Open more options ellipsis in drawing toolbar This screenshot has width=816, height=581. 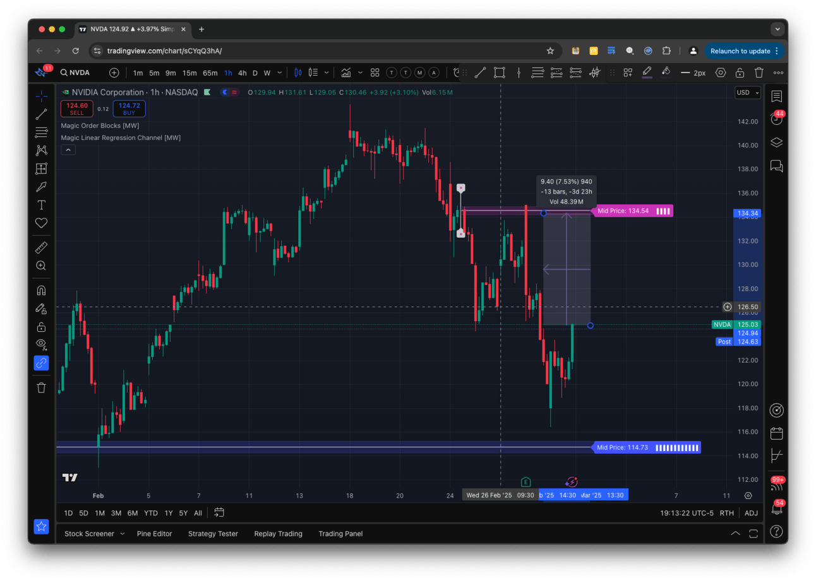pyautogui.click(x=778, y=73)
